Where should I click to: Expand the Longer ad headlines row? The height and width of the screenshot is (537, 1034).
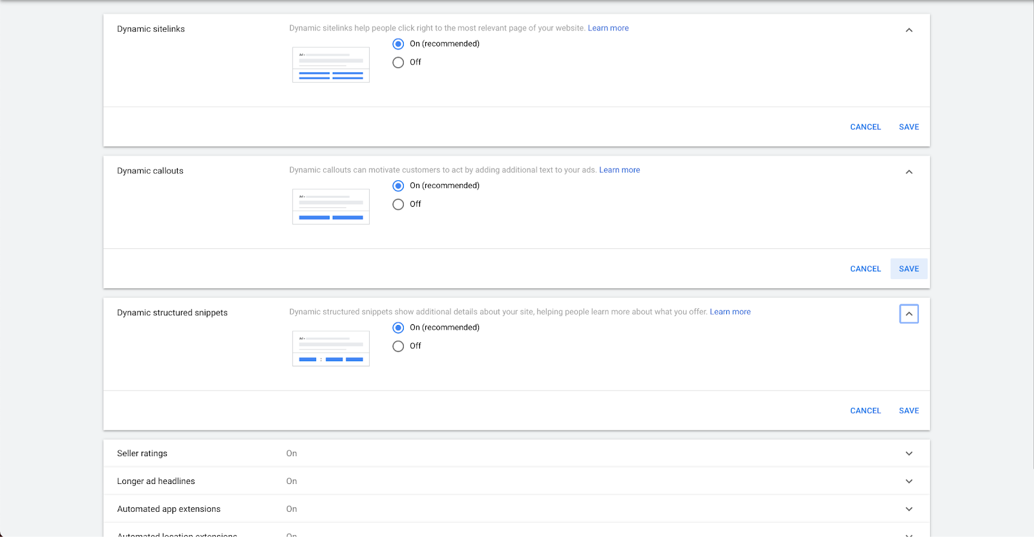909,481
